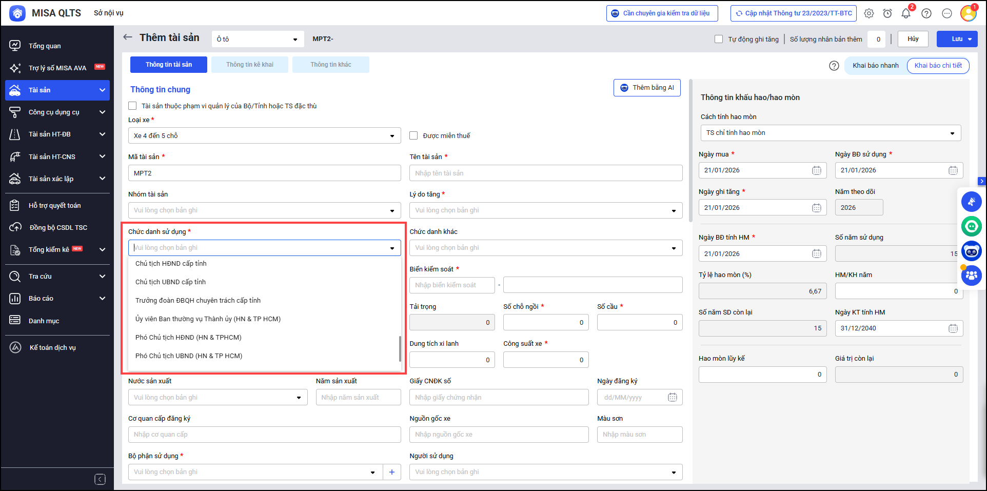Add new department with plus icon
This screenshot has height=491, width=987.
(392, 472)
